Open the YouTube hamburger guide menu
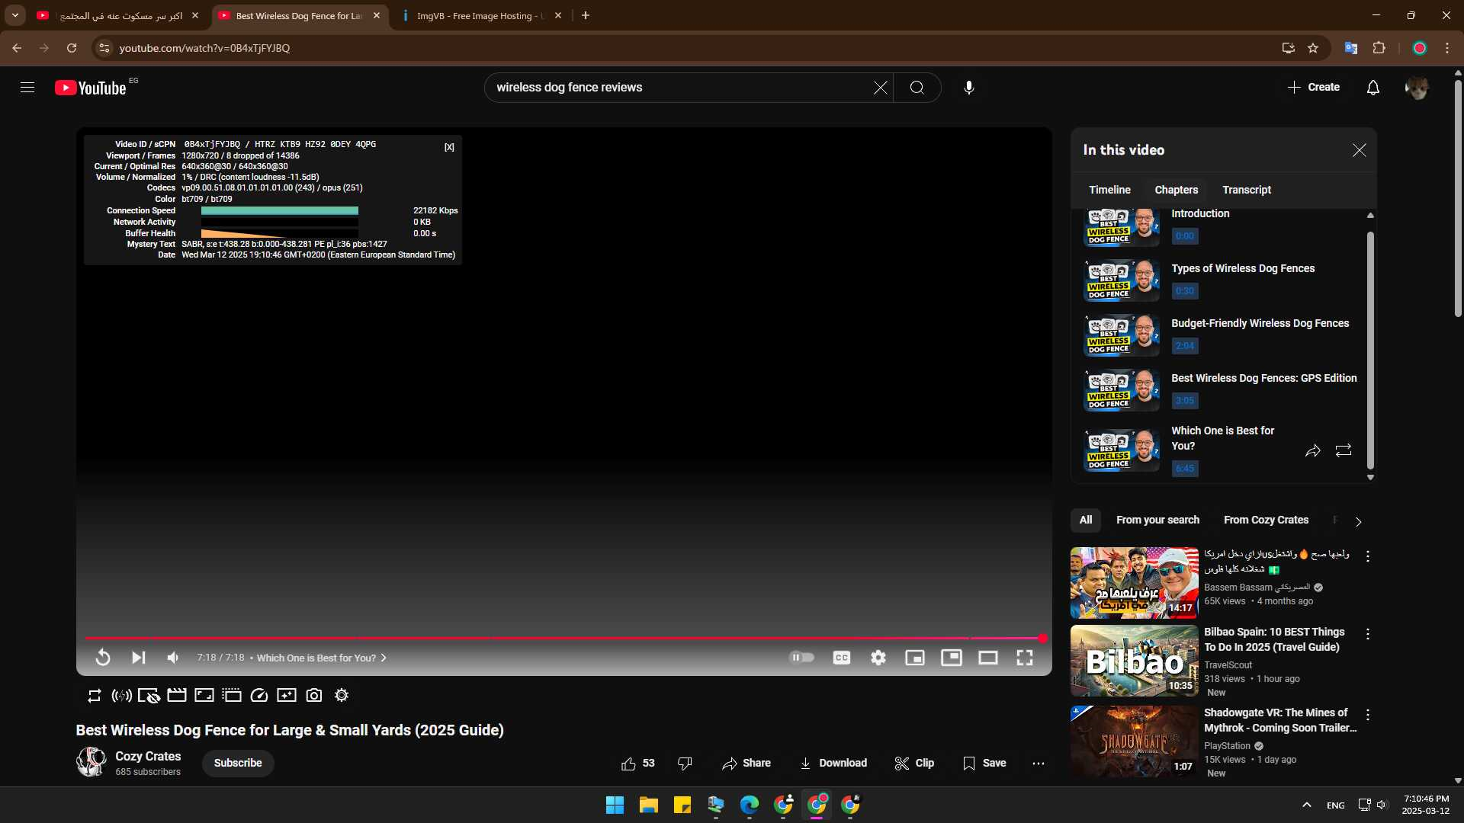The width and height of the screenshot is (1464, 823). [27, 88]
